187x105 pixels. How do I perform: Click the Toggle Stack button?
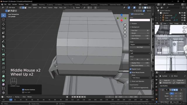179,83
